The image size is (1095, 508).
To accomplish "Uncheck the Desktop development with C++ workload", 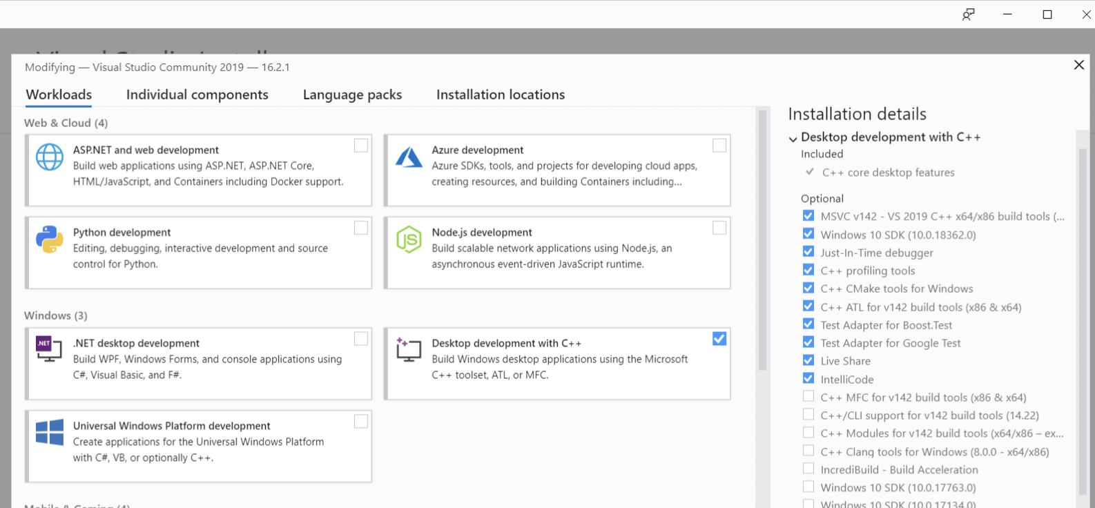I will 719,339.
